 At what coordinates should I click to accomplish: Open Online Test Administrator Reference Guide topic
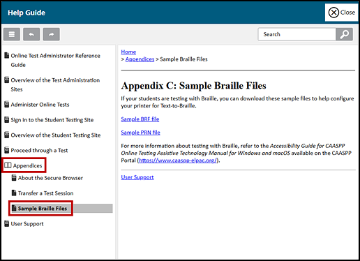pyautogui.click(x=55, y=60)
